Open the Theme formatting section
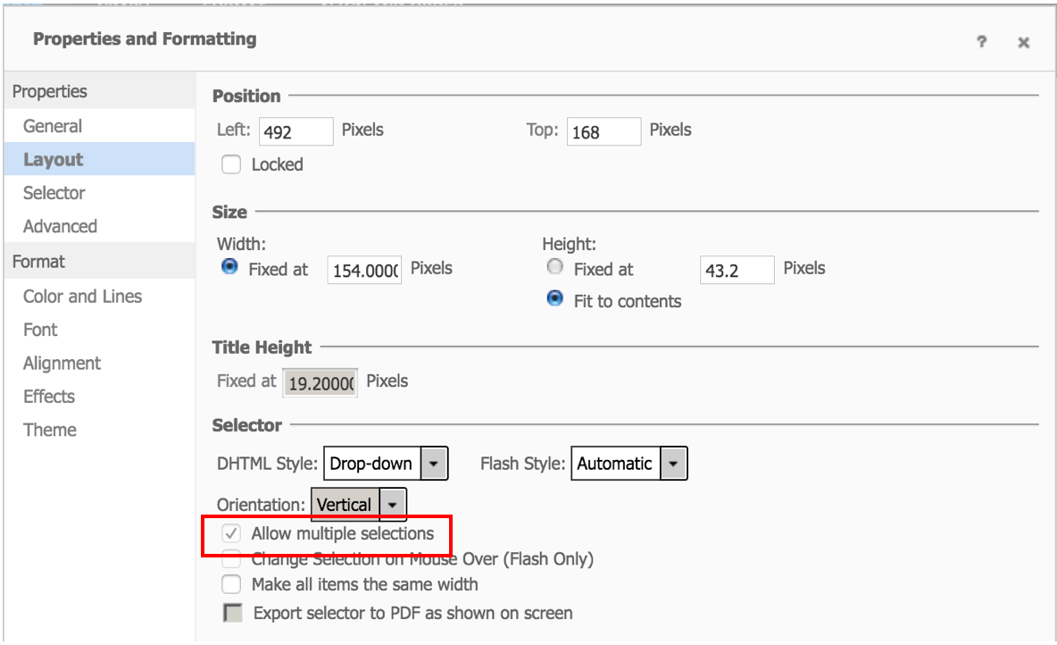The width and height of the screenshot is (1057, 645). coord(50,430)
